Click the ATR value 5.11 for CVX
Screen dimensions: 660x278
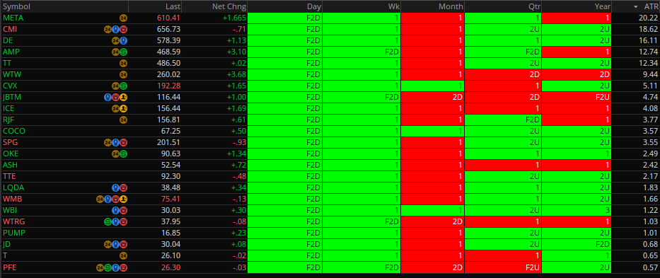click(650, 86)
